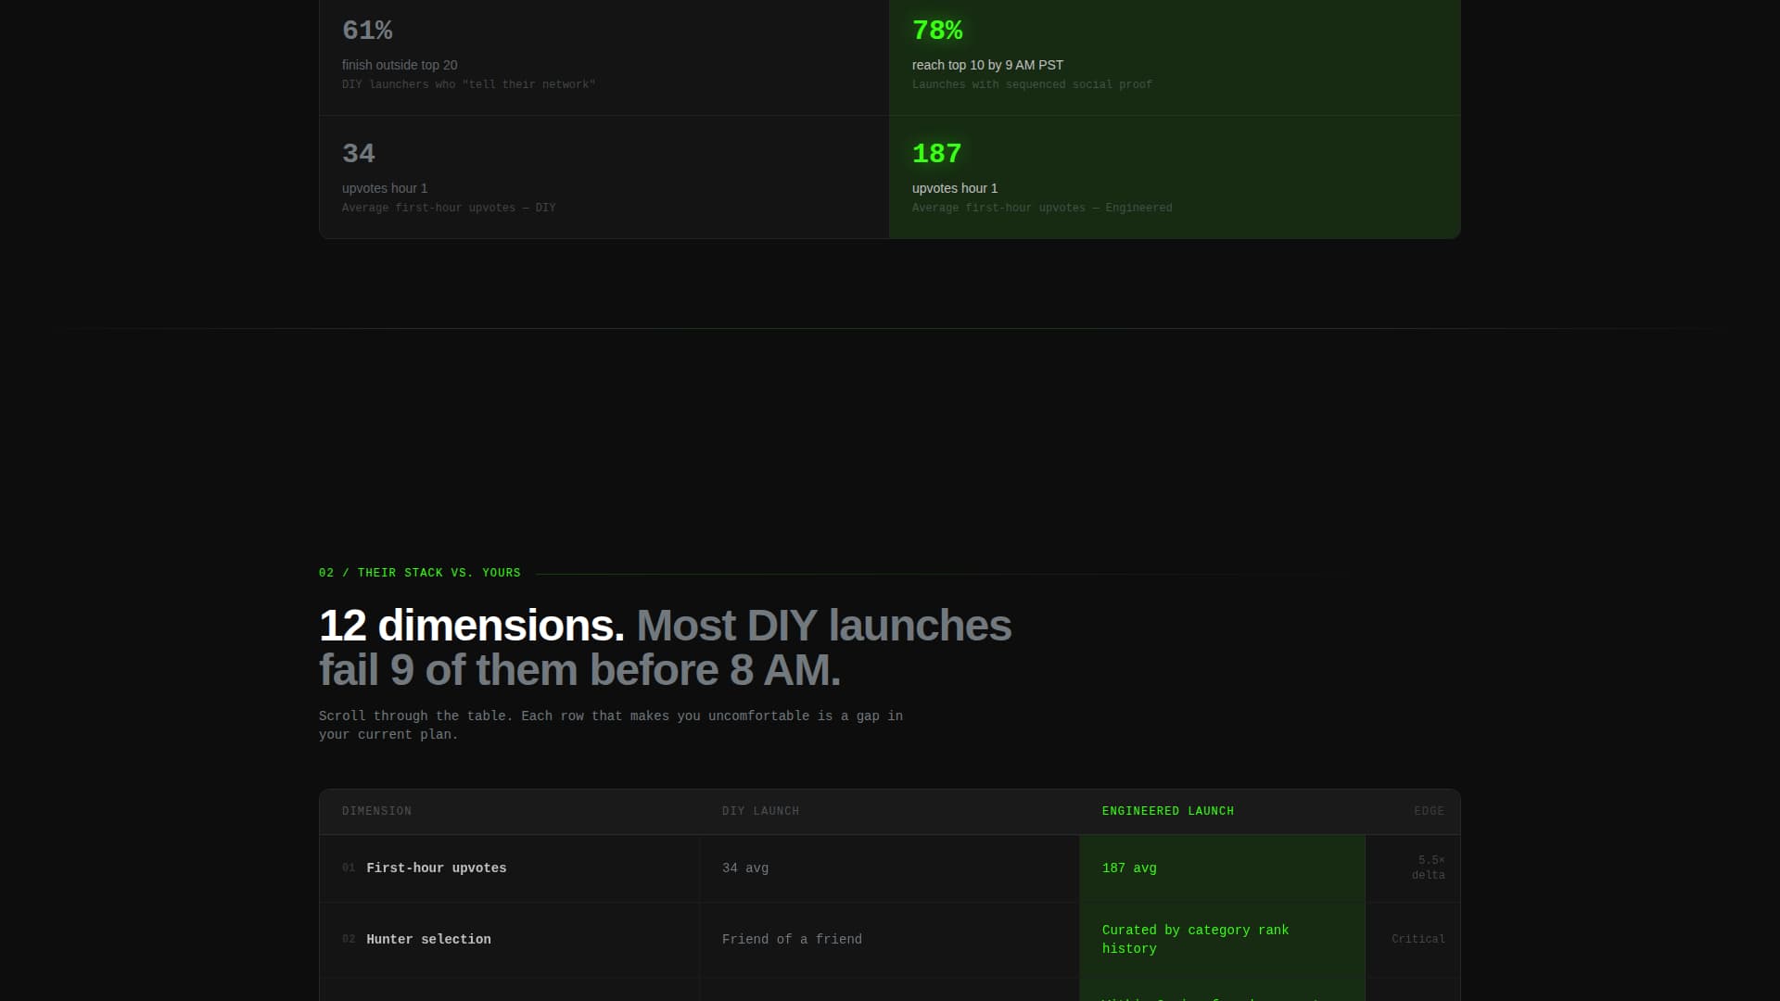1780x1001 pixels.
Task: Click the DIMENSION column header
Action: 376,811
